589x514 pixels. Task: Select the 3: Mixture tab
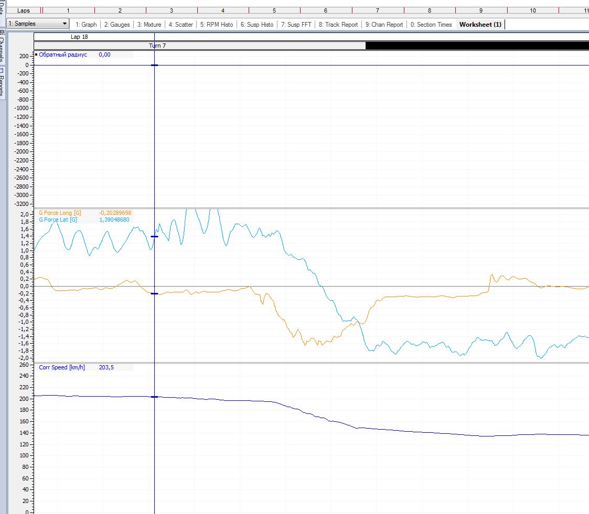coord(149,25)
